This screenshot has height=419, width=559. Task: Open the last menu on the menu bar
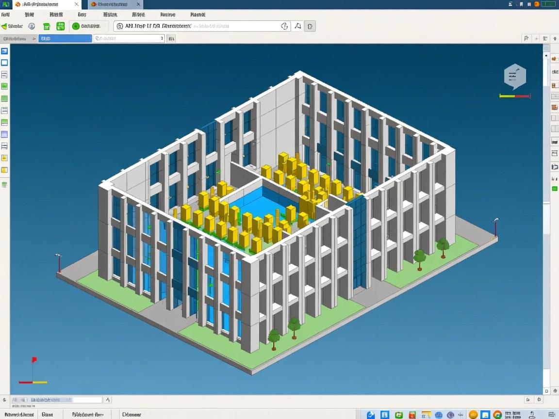[197, 15]
